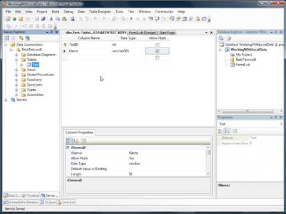Open the Error List tab
The height and width of the screenshot is (214, 286).
point(66,202)
